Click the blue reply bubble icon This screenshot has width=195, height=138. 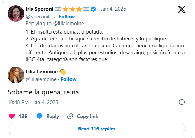39,116
